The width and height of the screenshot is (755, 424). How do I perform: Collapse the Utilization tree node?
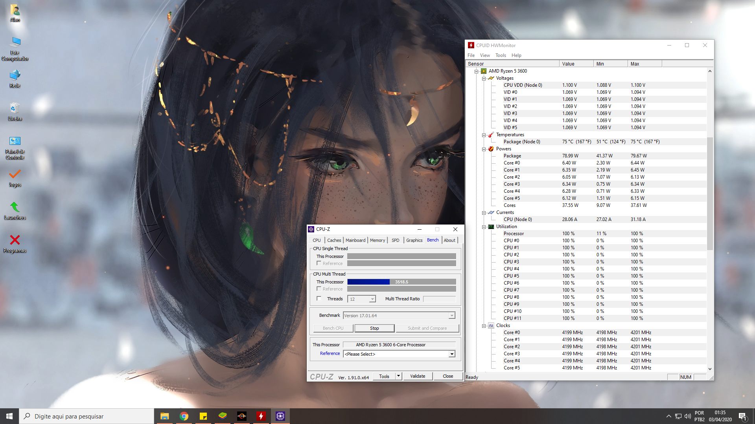484,227
